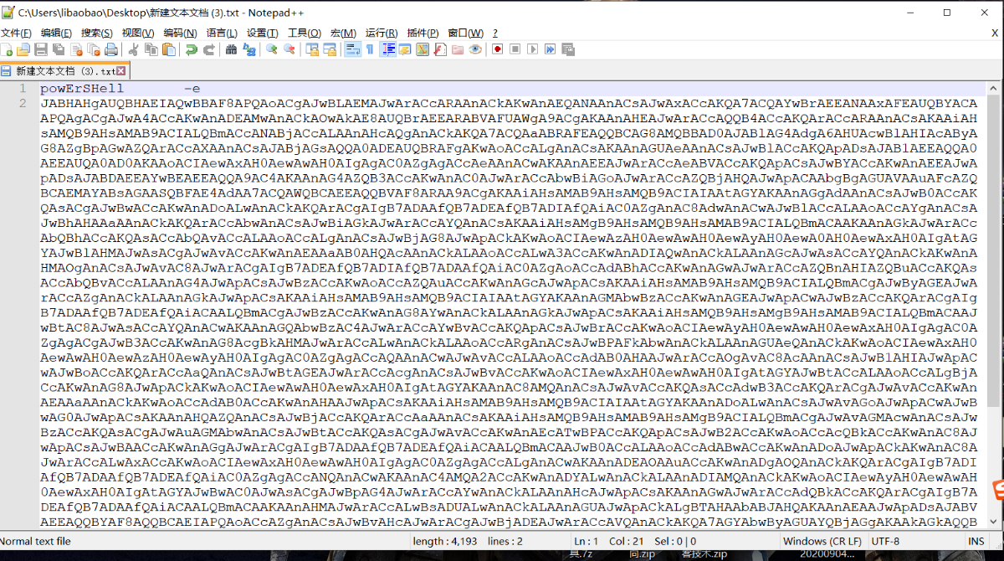The height and width of the screenshot is (561, 1004).
Task: Zoom in using the magnifier plus icon
Action: pyautogui.click(x=272, y=49)
